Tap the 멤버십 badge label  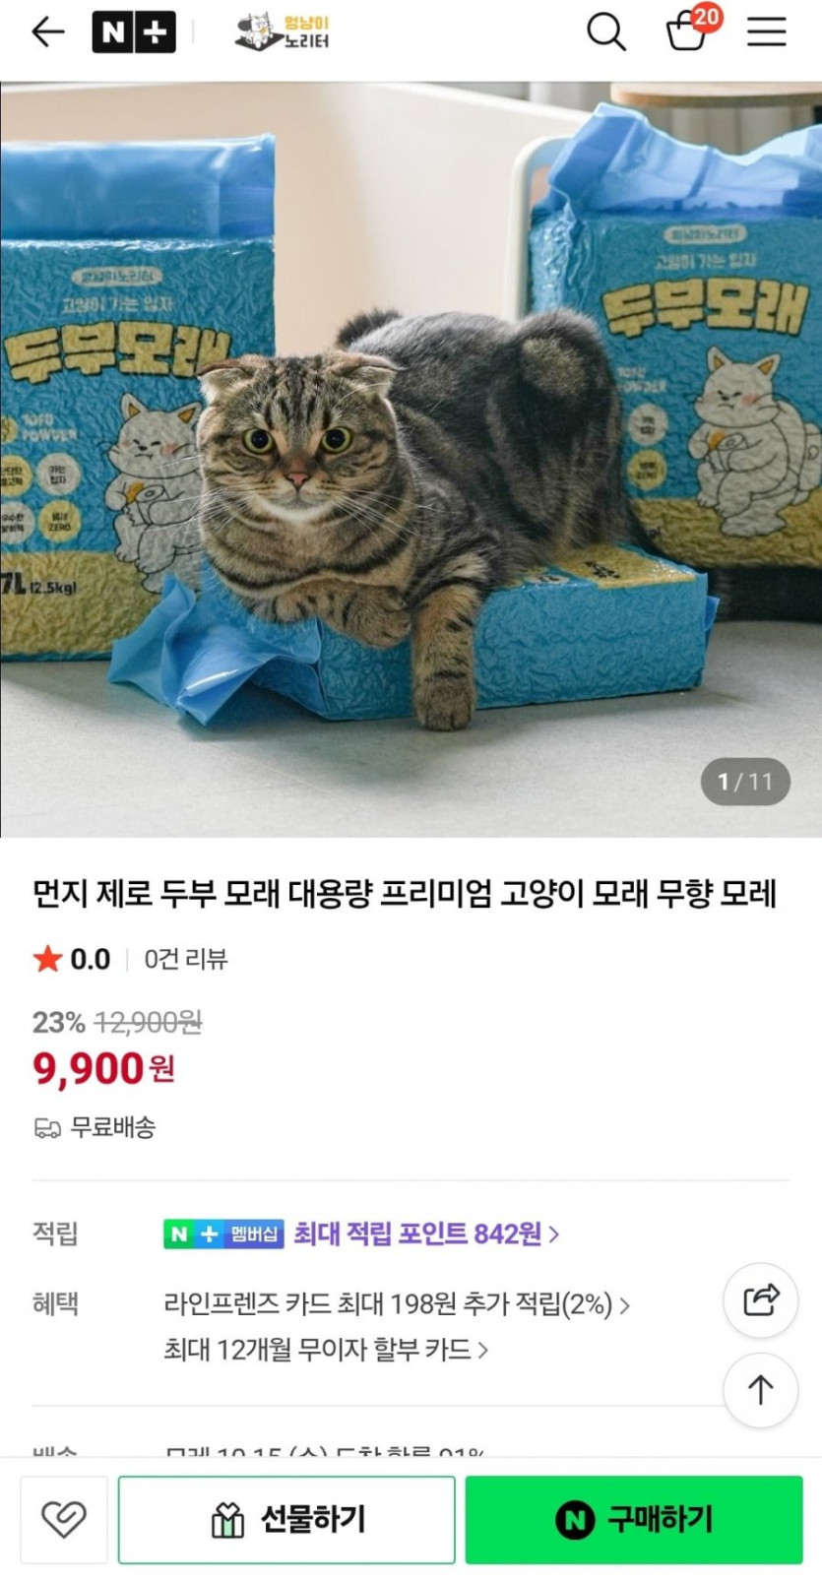(x=255, y=1233)
